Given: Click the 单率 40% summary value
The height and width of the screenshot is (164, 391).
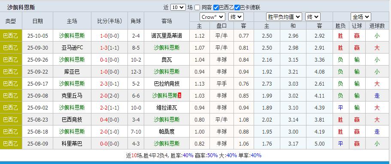Looking at the screenshot, I should point(256,155).
